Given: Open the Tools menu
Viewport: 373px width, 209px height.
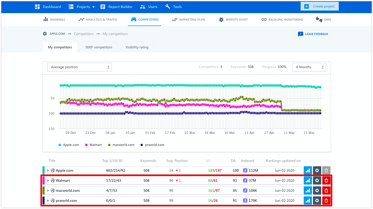Looking at the screenshot, I should point(174,7).
